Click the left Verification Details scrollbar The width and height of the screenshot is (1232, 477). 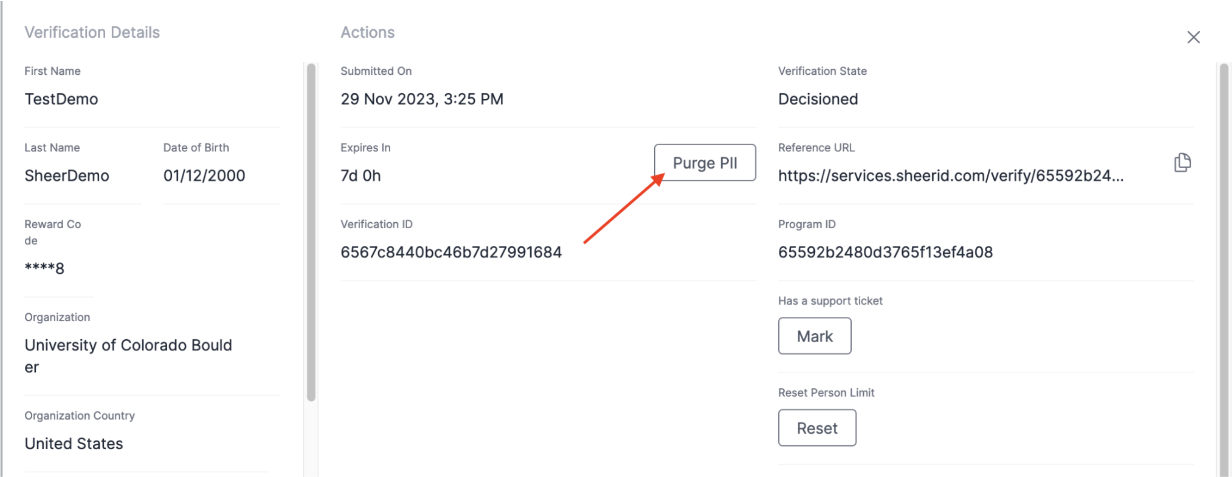311,232
